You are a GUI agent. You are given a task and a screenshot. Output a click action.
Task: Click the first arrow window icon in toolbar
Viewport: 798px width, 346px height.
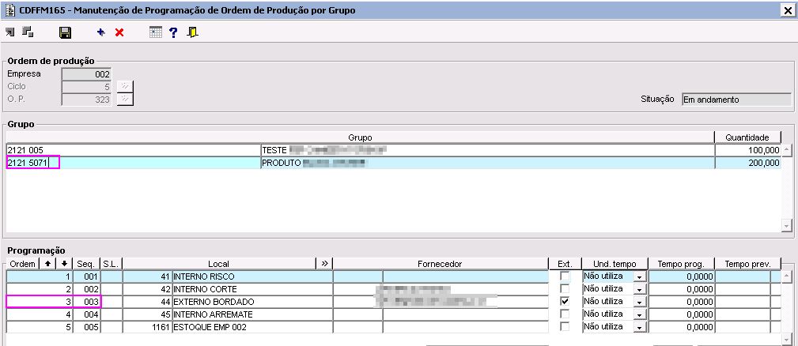(x=9, y=32)
